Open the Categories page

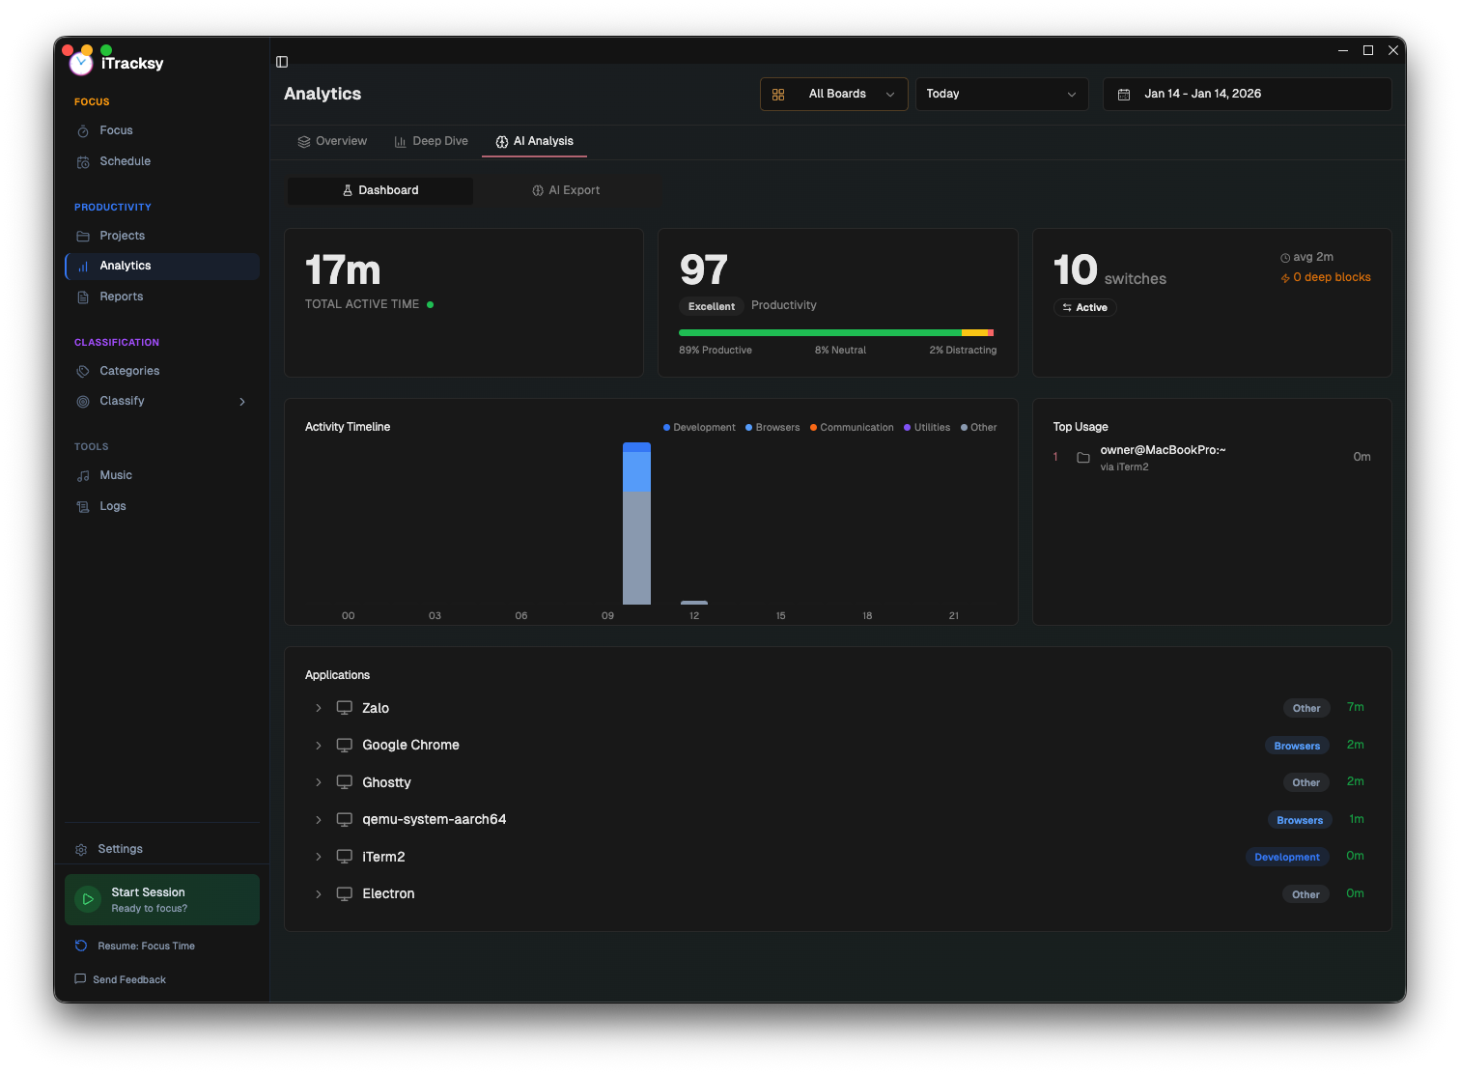(x=129, y=371)
